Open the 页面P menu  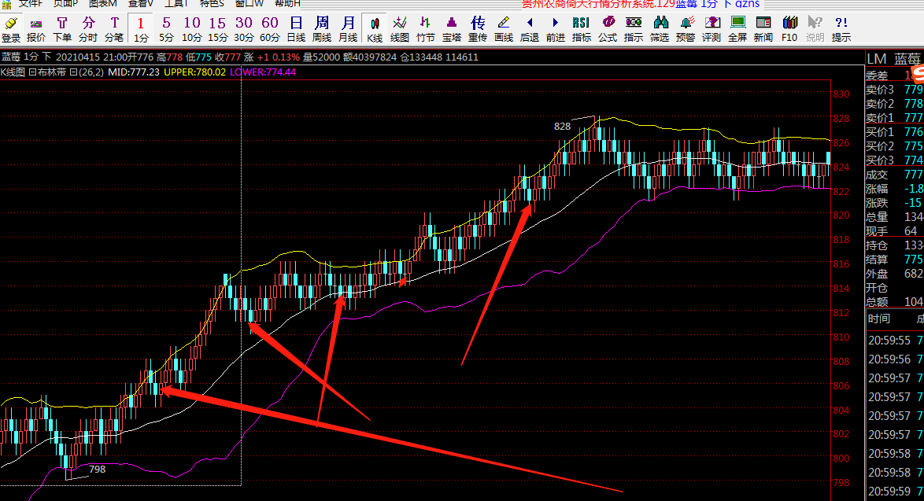point(65,3)
